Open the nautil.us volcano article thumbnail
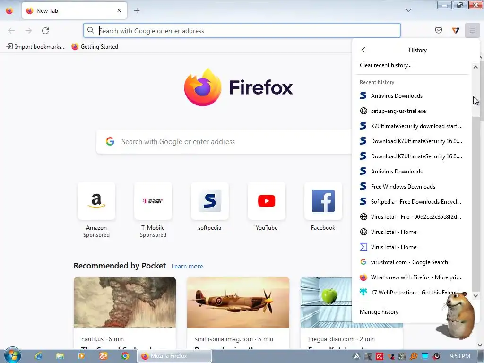Image resolution: width=484 pixels, height=363 pixels. (125, 302)
